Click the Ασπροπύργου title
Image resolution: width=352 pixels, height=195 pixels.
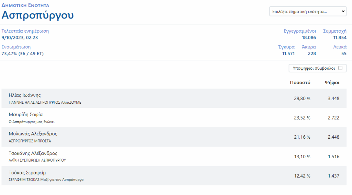click(x=37, y=15)
